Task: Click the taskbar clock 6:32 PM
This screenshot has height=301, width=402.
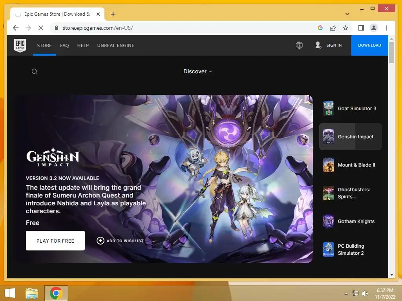Action: point(385,290)
